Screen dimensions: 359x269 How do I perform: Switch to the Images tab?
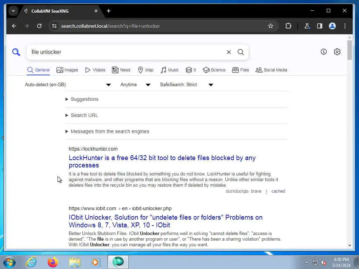point(67,70)
